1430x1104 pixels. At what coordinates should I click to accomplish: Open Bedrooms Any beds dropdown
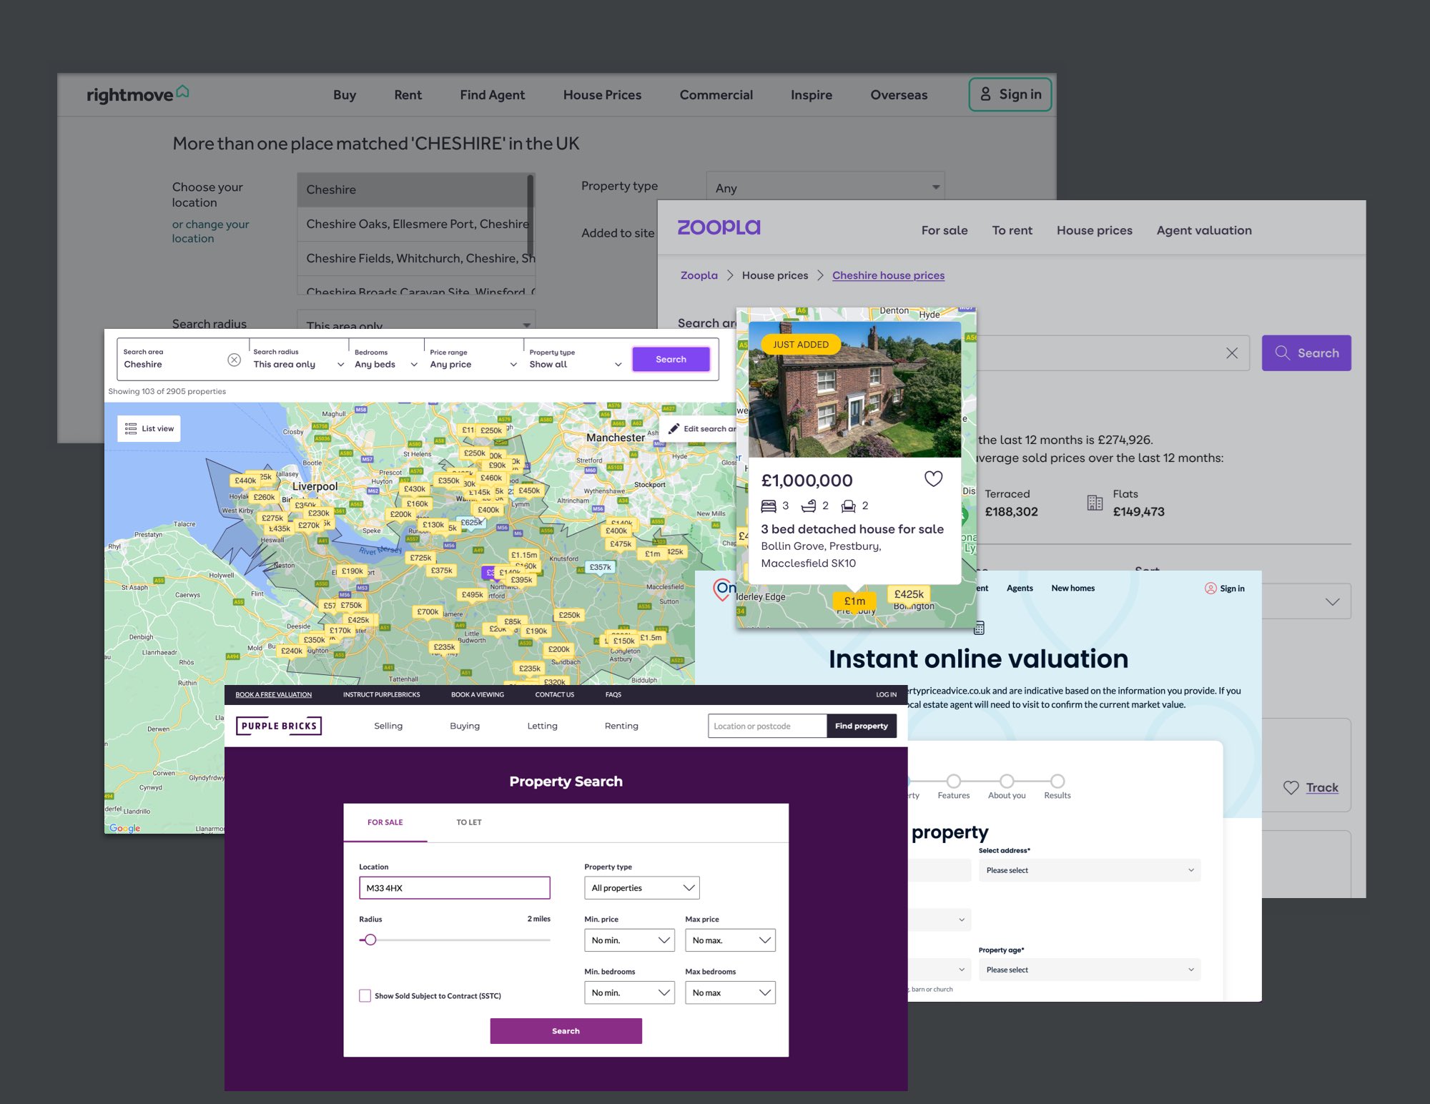point(386,359)
